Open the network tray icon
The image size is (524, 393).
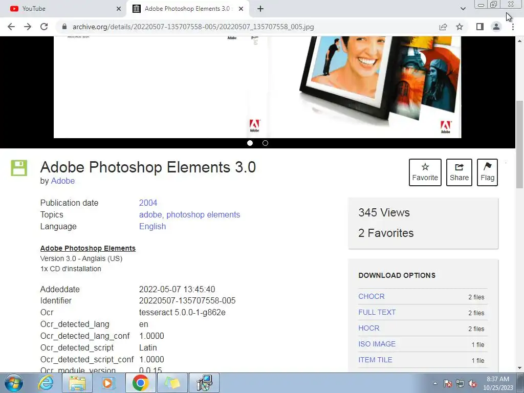pyautogui.click(x=460, y=383)
